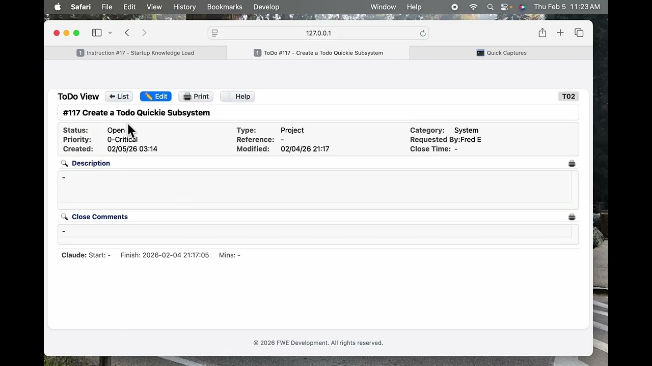
Task: Click the Close Comments heading
Action: tap(100, 217)
